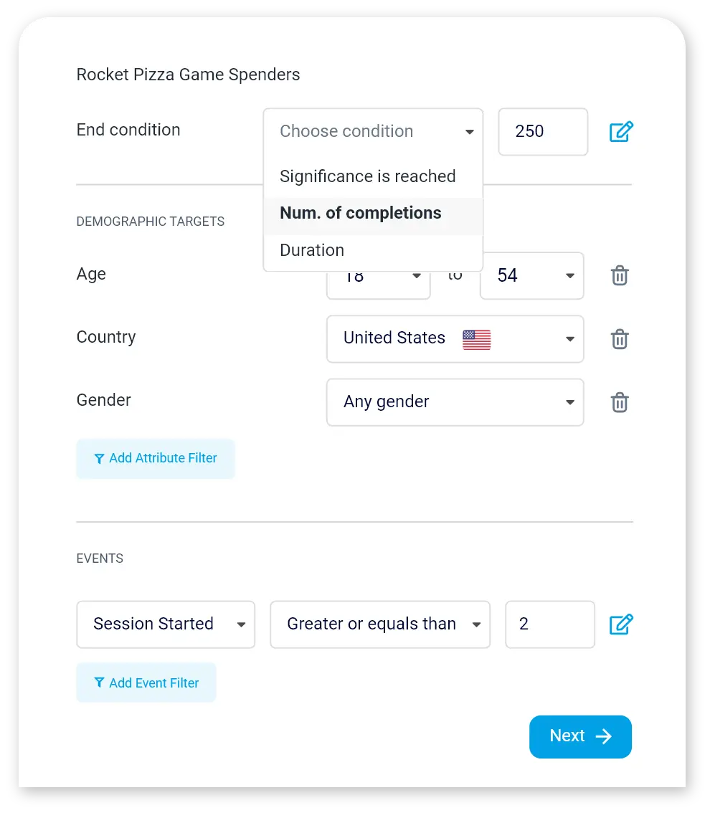Open the Session Started event dropdown
This screenshot has width=710, height=813.
[x=166, y=624]
